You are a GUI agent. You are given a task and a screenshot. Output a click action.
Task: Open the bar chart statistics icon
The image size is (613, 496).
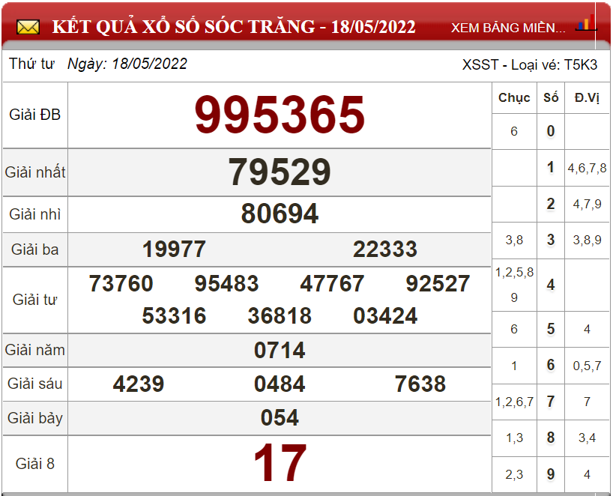tap(585, 22)
